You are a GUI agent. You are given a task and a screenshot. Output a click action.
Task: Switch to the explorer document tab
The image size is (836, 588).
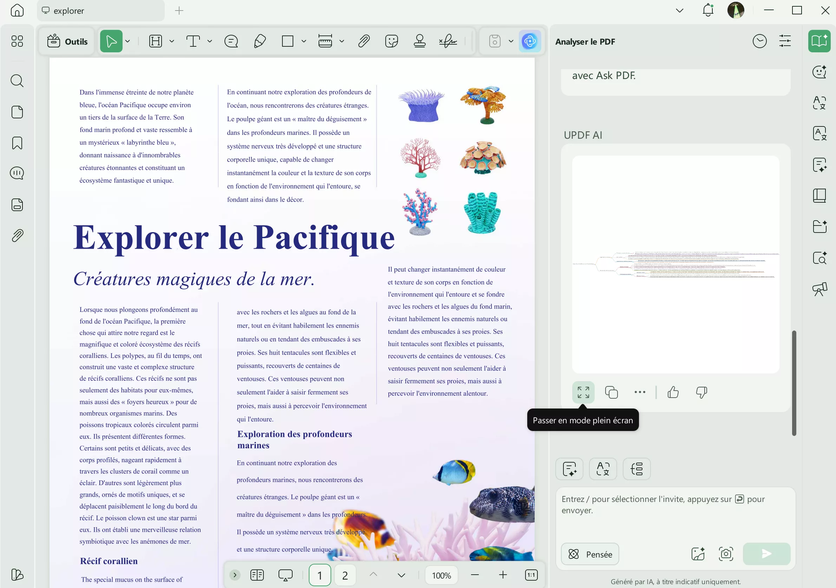click(100, 11)
